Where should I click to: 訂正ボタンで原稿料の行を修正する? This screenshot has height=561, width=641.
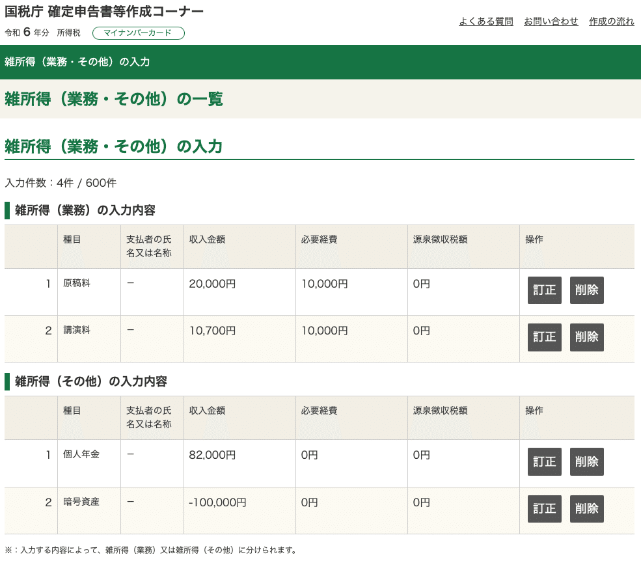pyautogui.click(x=544, y=290)
